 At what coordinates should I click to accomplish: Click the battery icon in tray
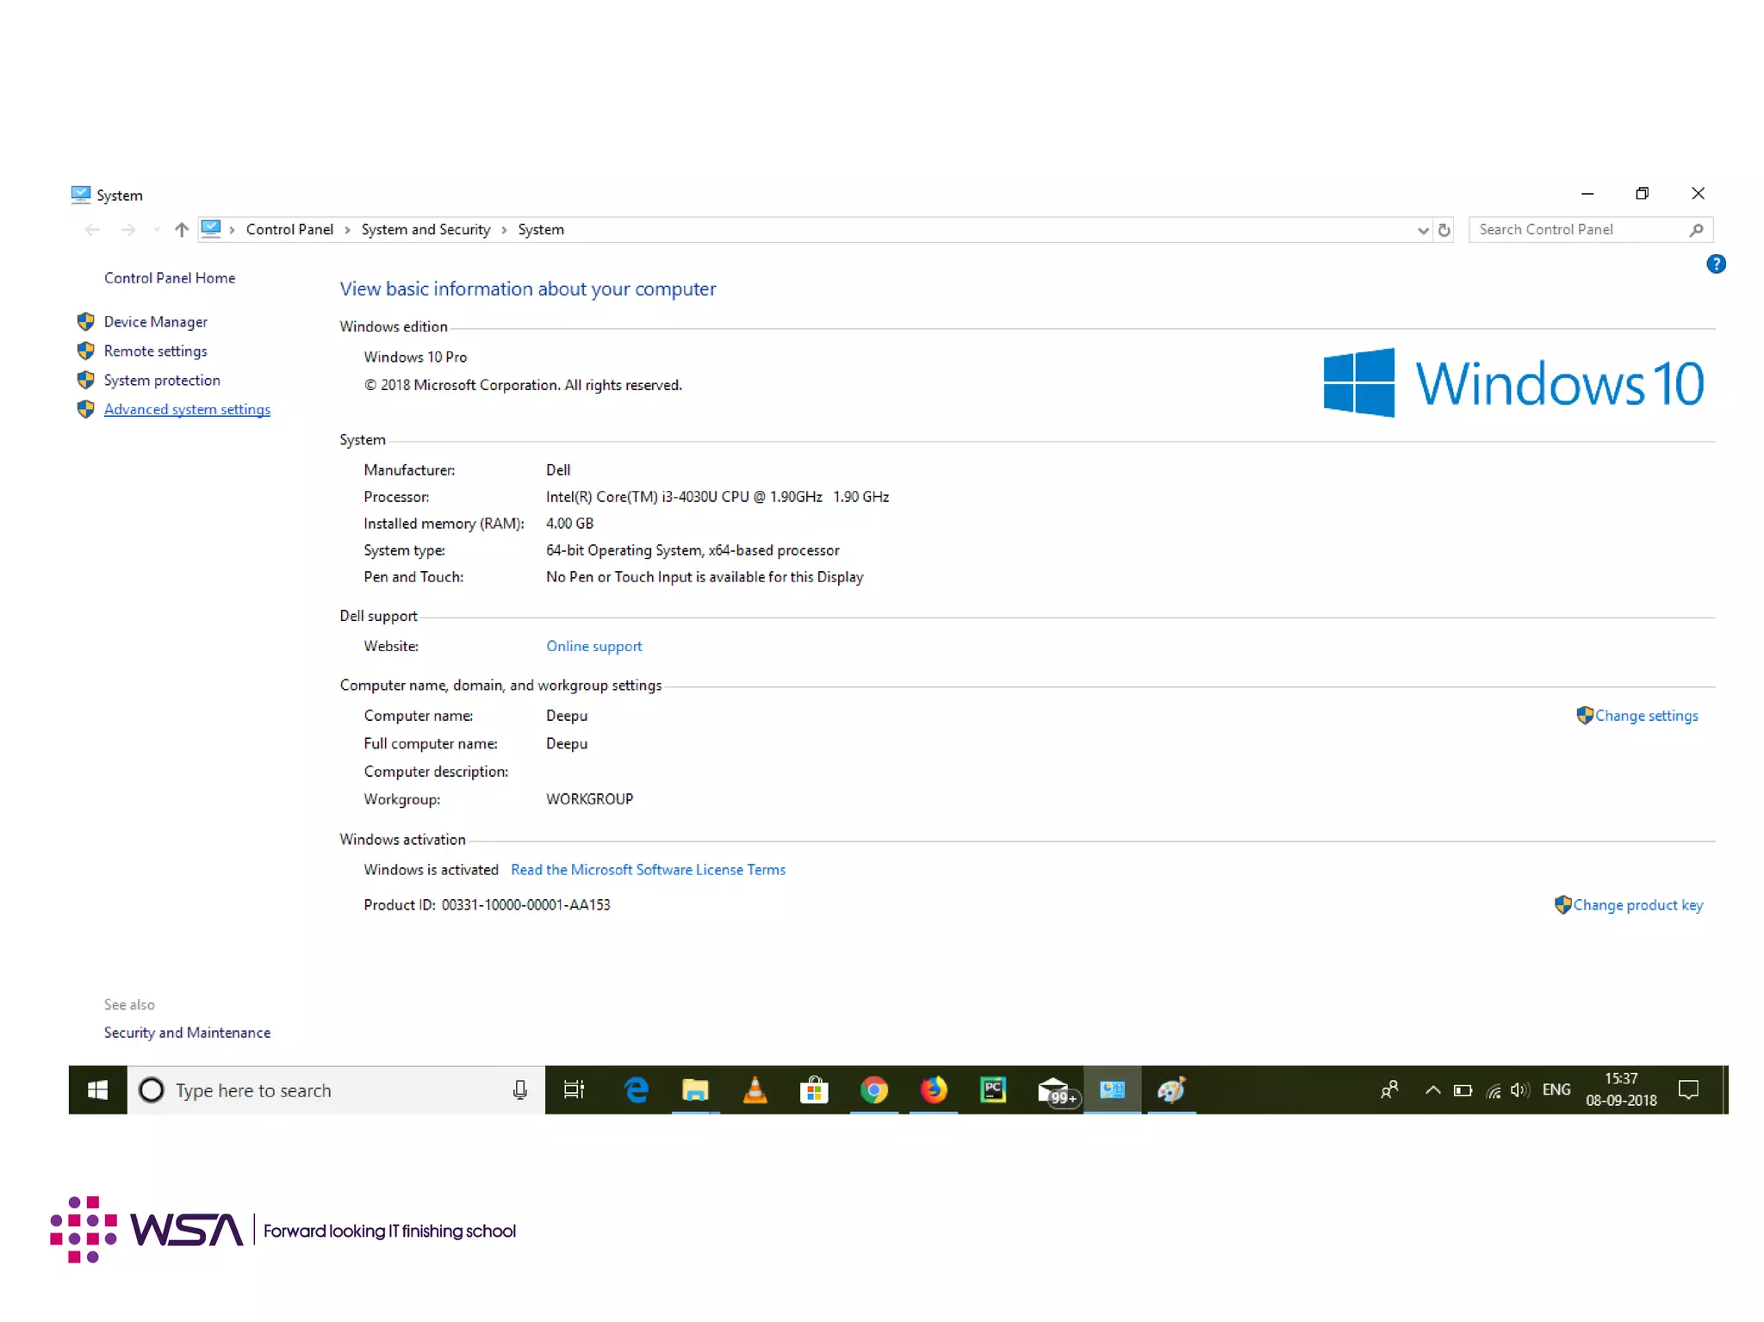point(1463,1090)
